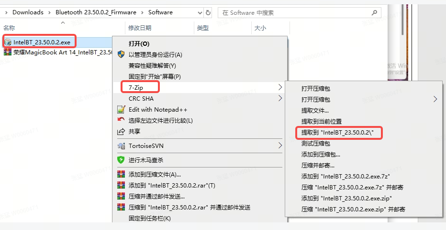Choose 提取到 "IntelBT_23.50.0.2\" in 7-Zip submenu

338,132
